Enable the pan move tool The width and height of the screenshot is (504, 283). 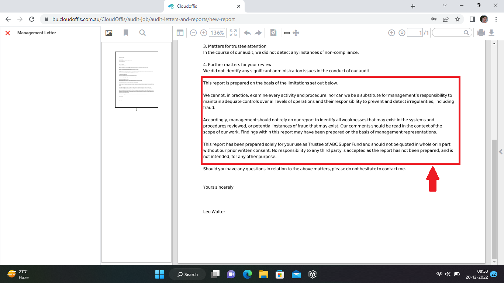pos(296,33)
